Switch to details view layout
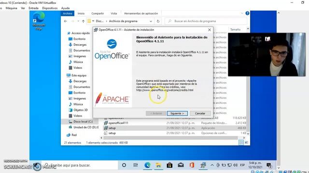Screen dimensions: 309x173 241,143
